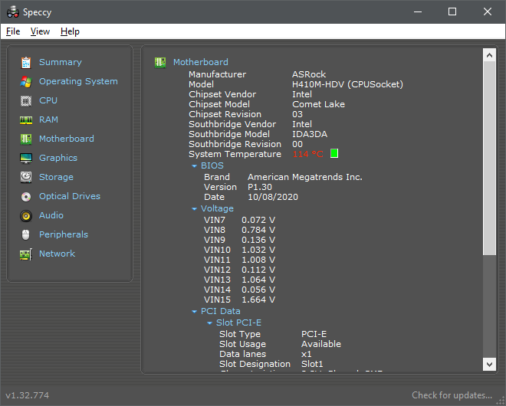
Task: Collapse the PCI Data section arrow
Action: tap(194, 312)
